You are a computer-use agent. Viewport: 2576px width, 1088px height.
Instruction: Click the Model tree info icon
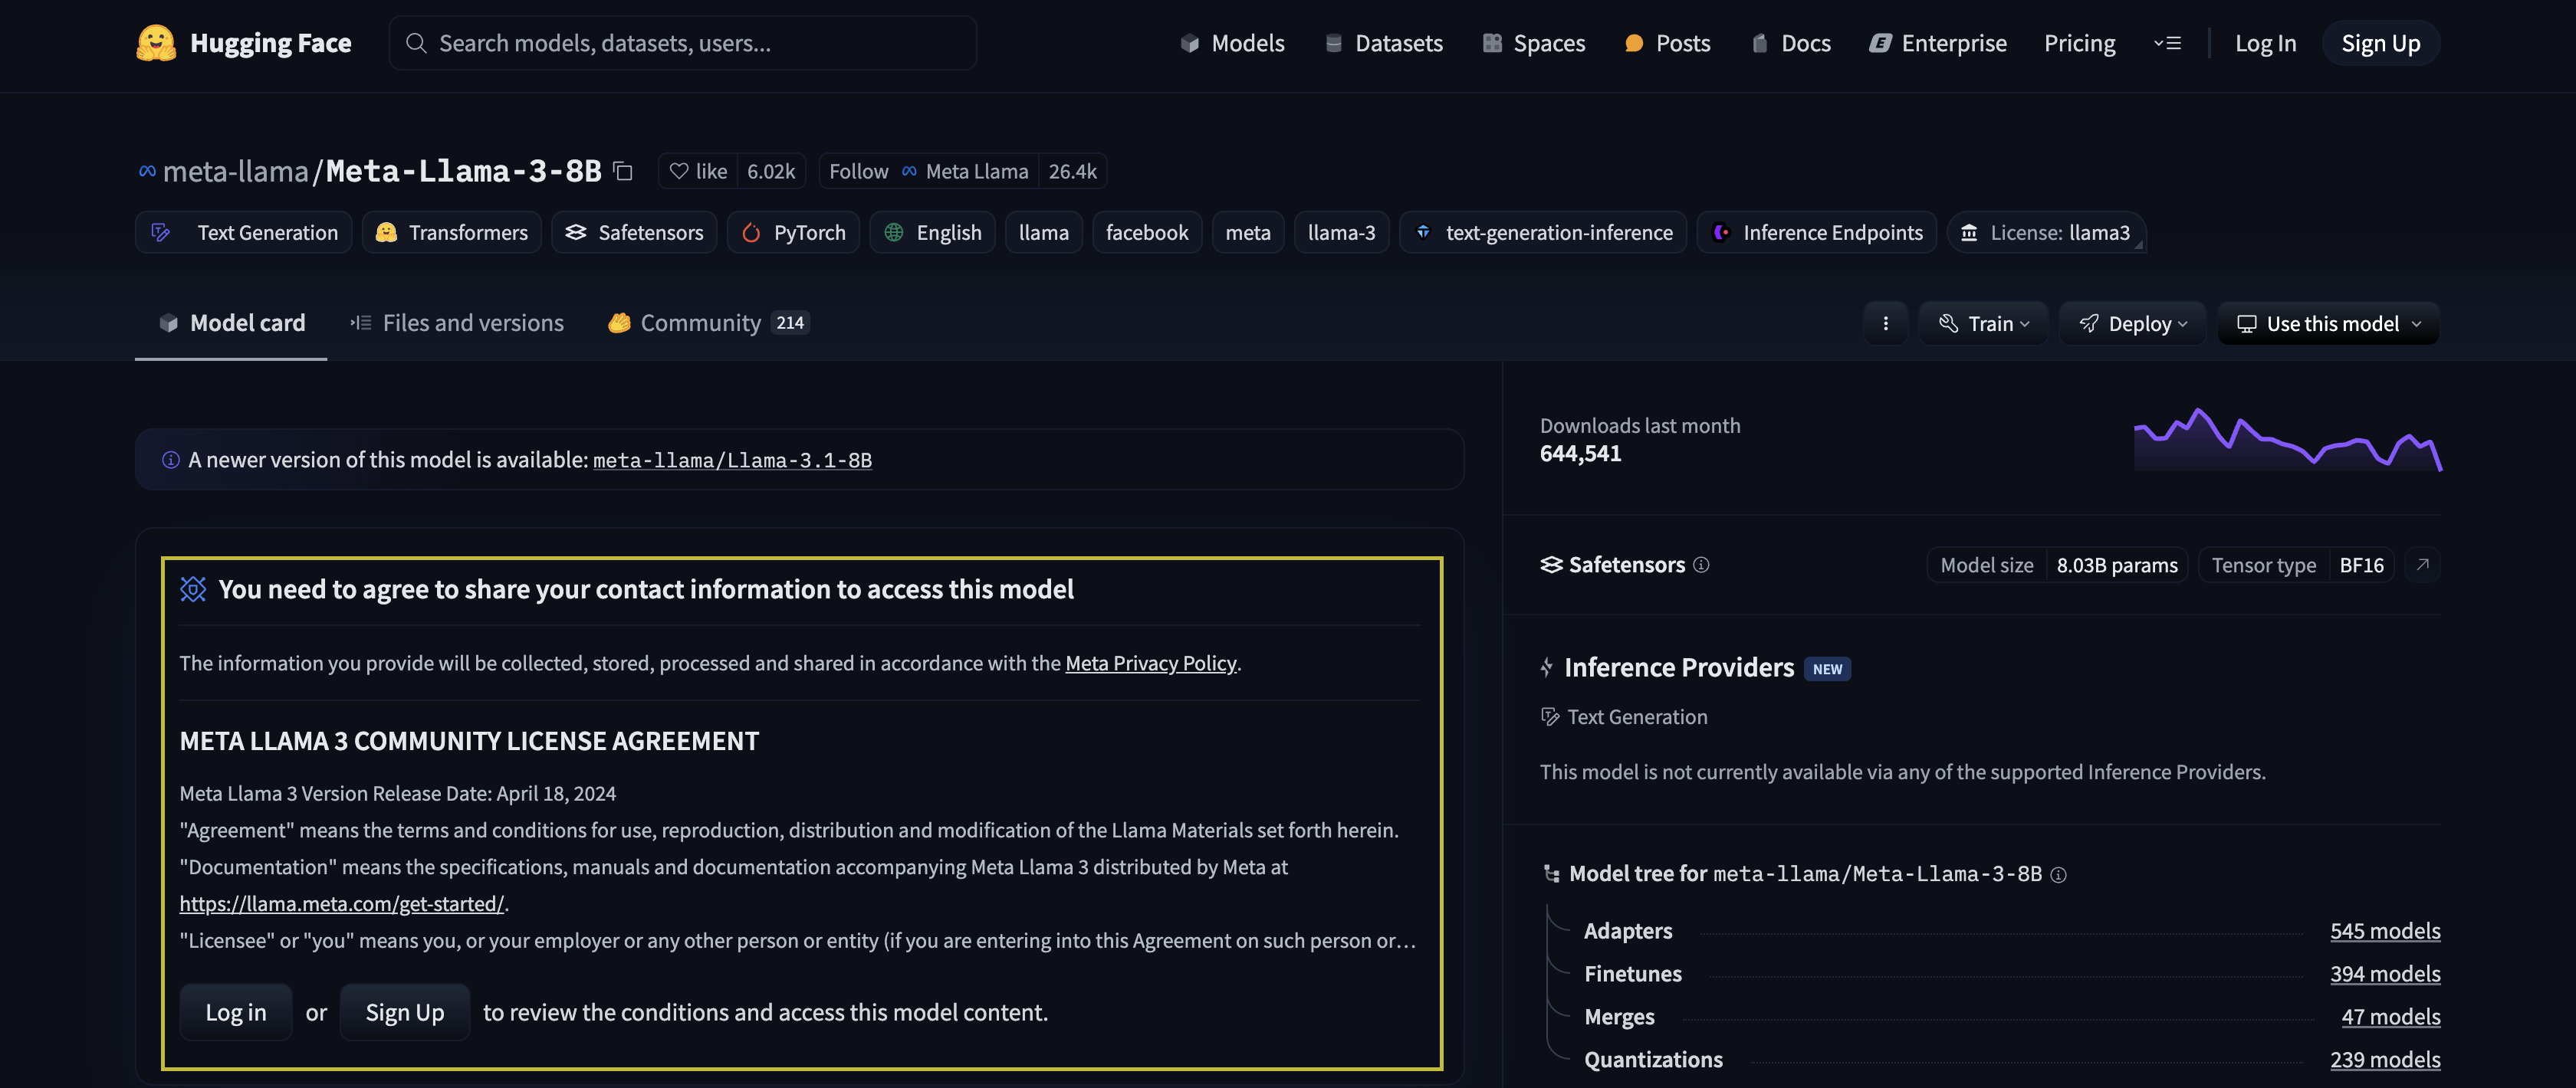[x=2058, y=874]
